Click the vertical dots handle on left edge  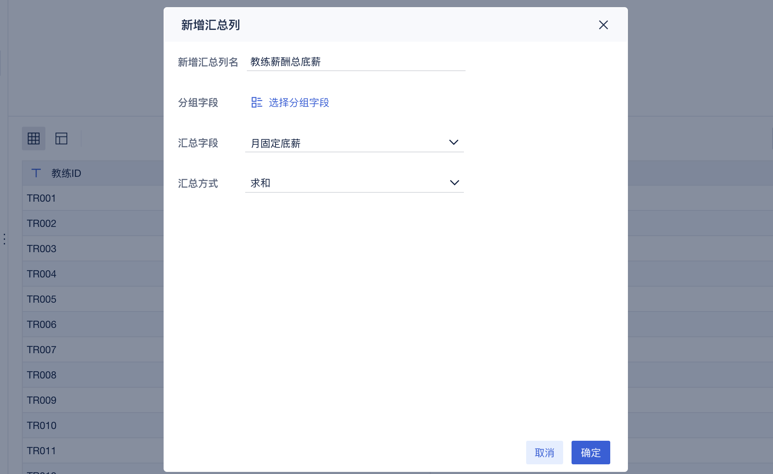pos(4,239)
